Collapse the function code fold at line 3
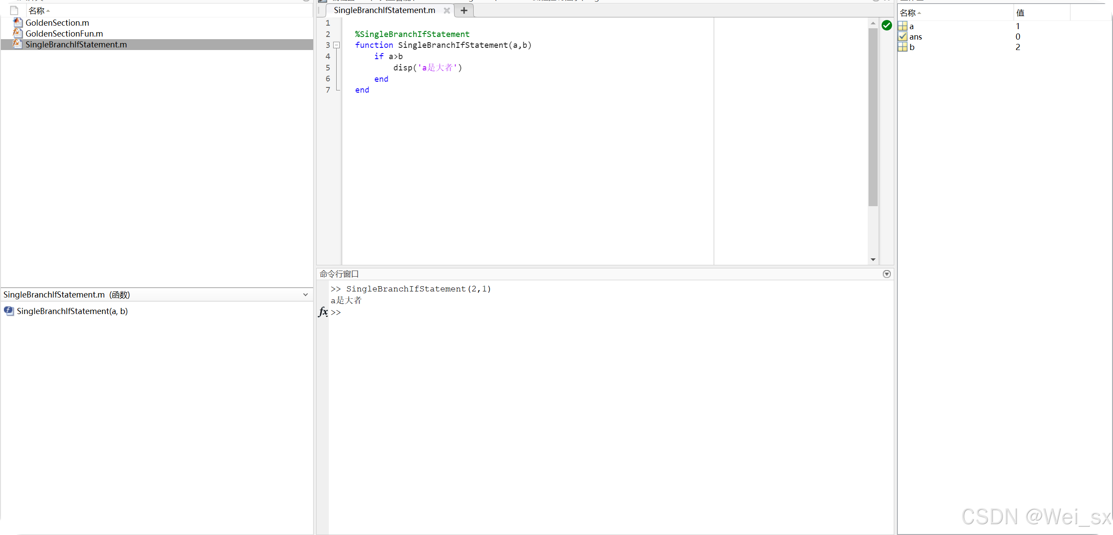 click(337, 45)
